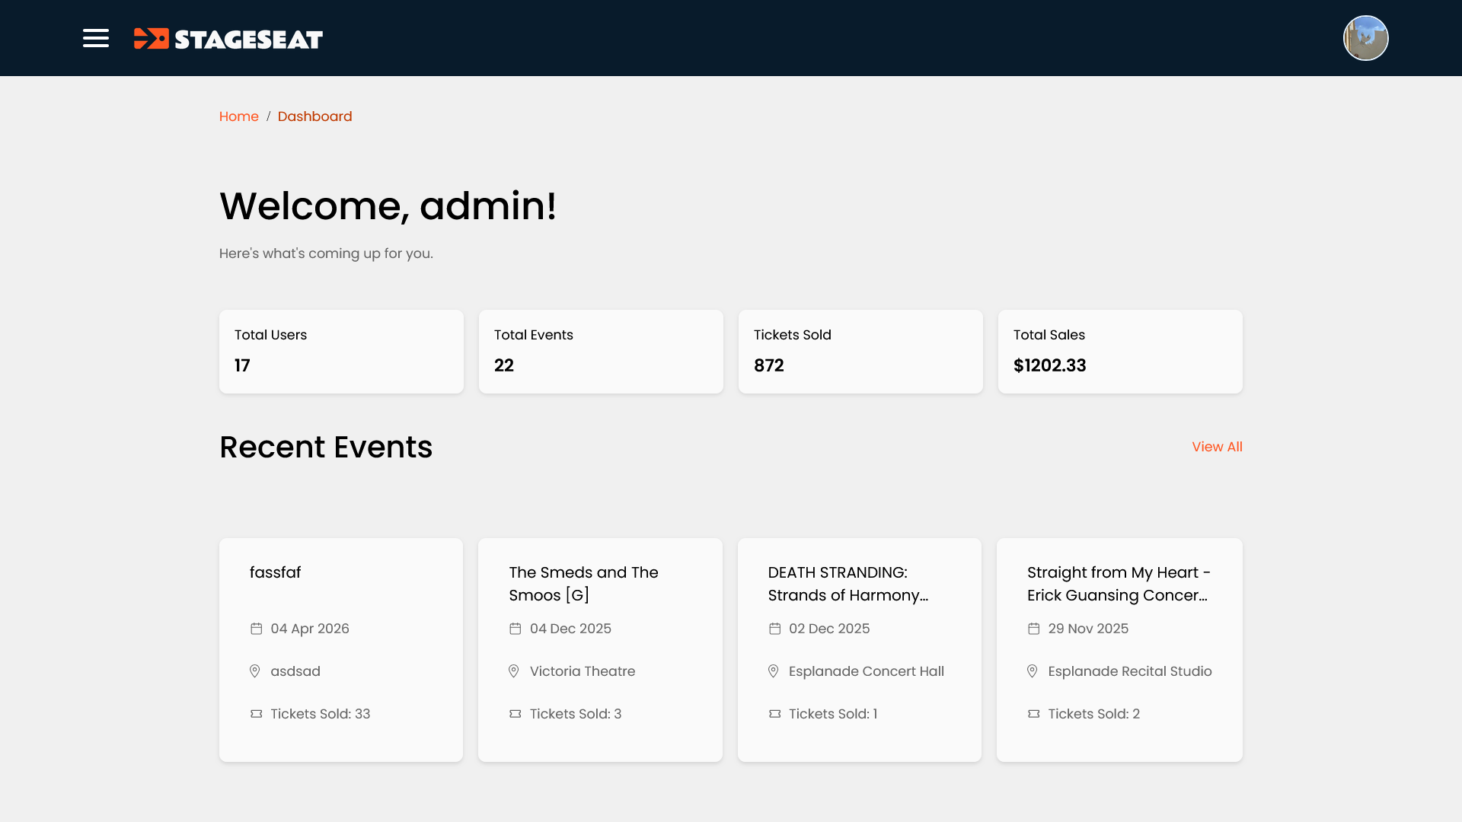Viewport: 1462px width, 822px height.
Task: Open the Straight from My Heart event card
Action: pyautogui.click(x=1119, y=649)
